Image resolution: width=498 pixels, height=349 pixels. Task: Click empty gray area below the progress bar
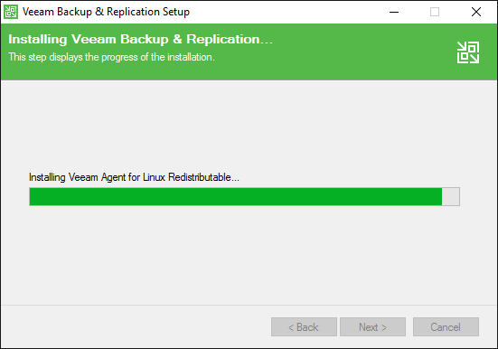248,254
